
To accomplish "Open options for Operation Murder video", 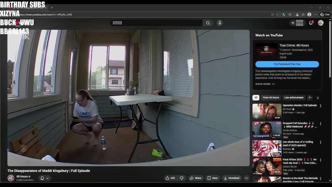I will [321, 106].
